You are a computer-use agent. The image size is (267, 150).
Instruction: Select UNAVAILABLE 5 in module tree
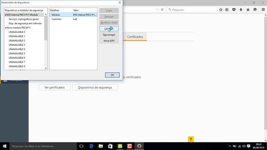17,53
